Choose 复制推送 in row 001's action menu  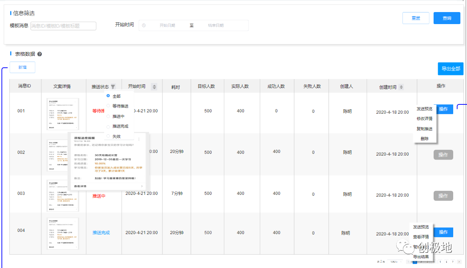point(424,128)
